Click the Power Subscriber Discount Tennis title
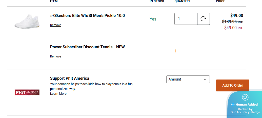 pyautogui.click(x=87, y=47)
